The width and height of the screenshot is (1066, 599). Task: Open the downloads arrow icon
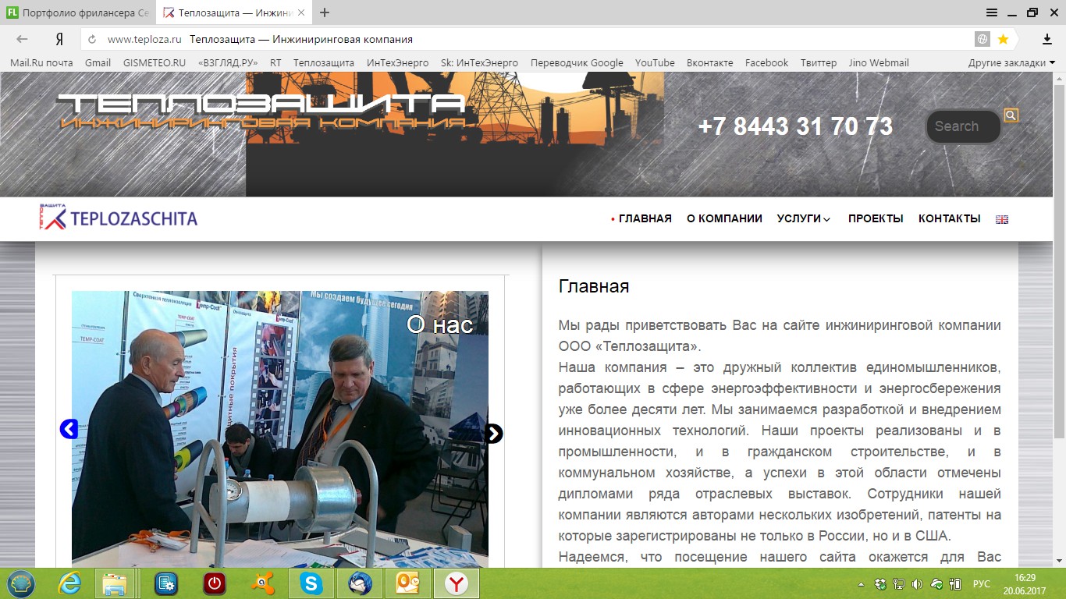pyautogui.click(x=1047, y=39)
